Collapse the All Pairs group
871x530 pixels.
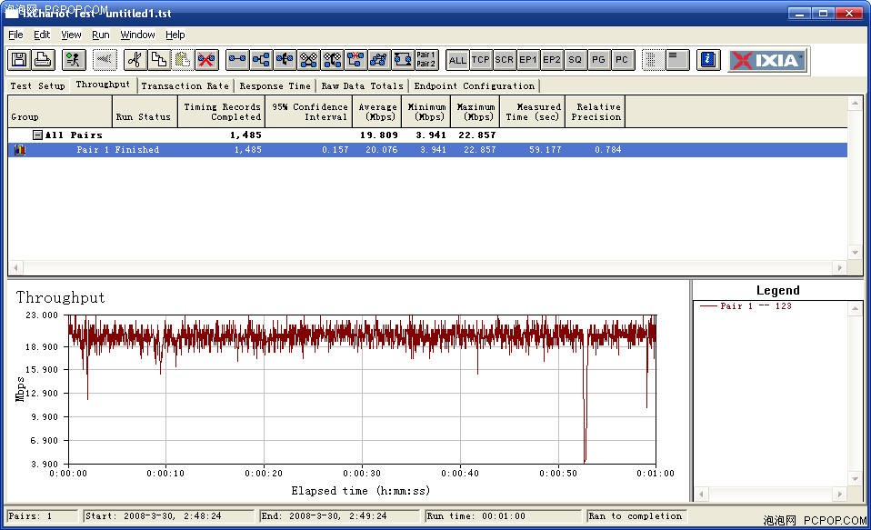coord(37,135)
